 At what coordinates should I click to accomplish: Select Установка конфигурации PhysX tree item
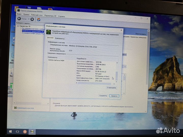point(33,33)
